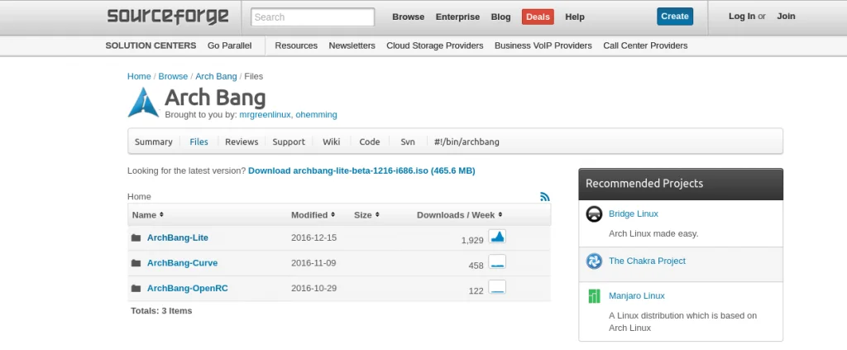Open The Chakra Project link
Viewport: 847px width, 350px height.
click(647, 261)
